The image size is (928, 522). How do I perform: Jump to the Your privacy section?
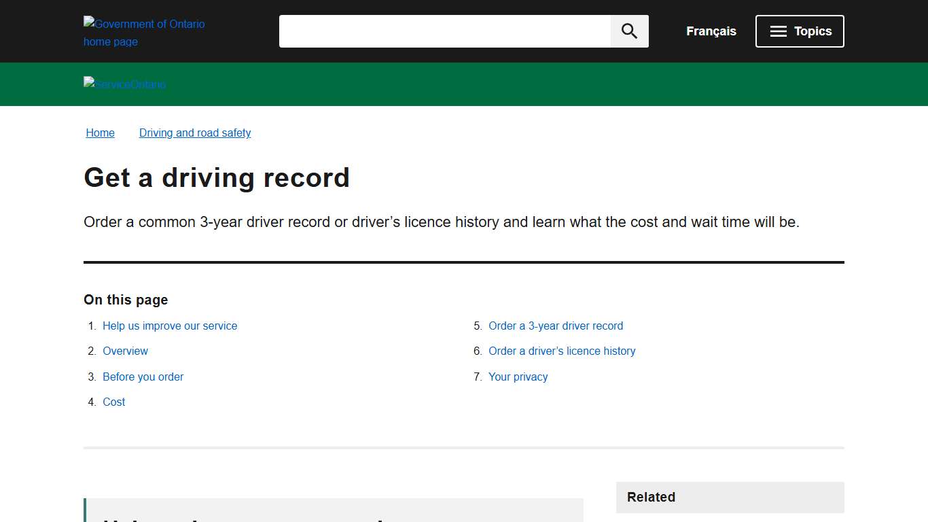[x=518, y=377]
